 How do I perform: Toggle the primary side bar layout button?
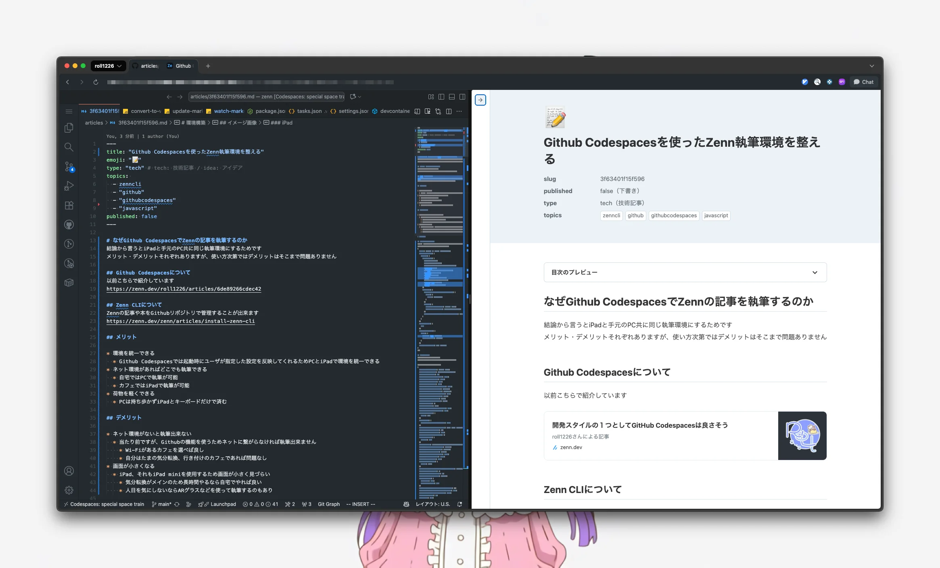[441, 97]
